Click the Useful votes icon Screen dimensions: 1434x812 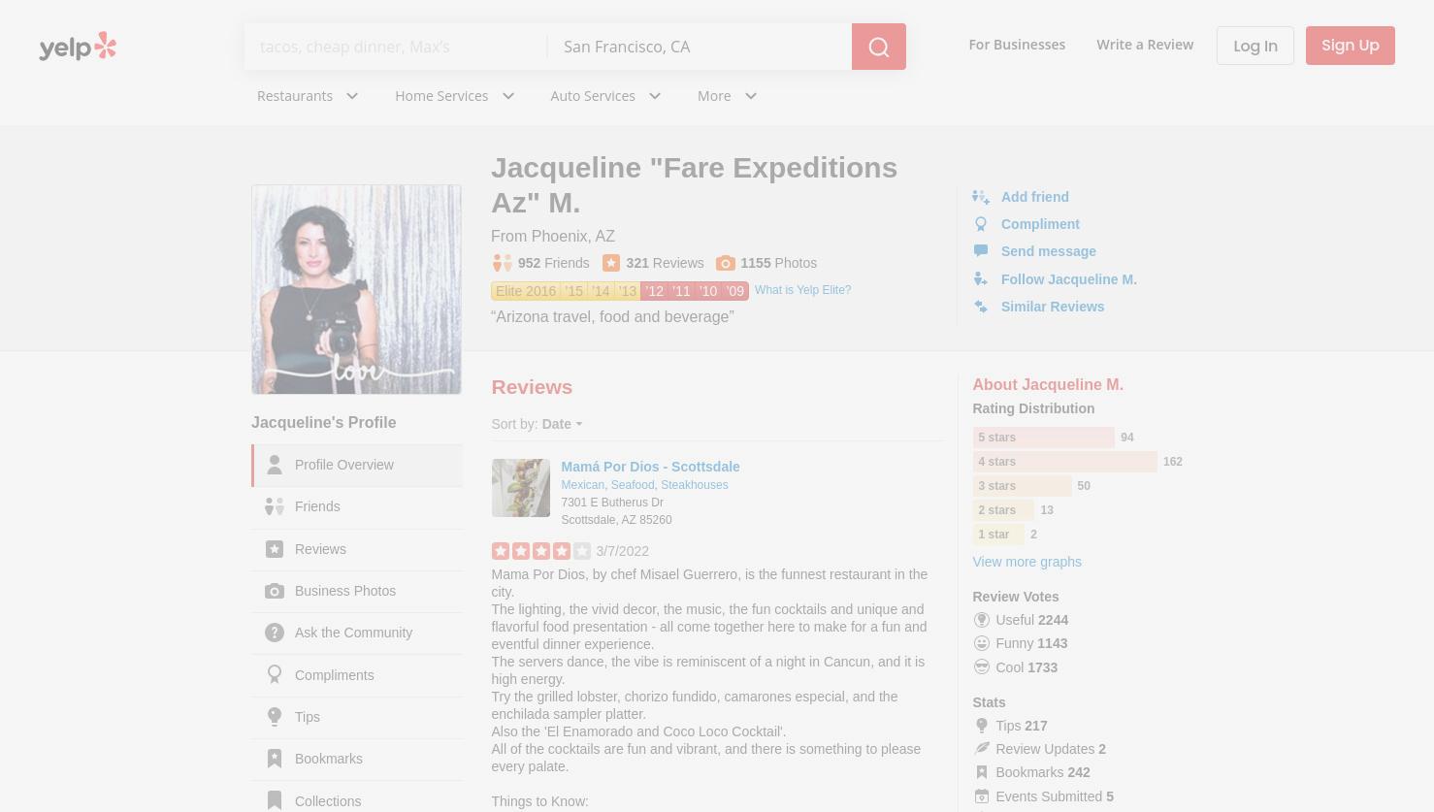click(982, 620)
